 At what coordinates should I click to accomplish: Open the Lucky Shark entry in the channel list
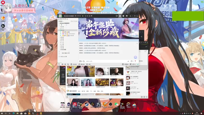[x=137, y=88]
